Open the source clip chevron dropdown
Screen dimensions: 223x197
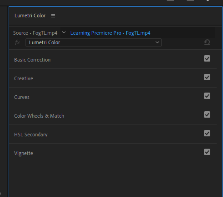[x=64, y=32]
